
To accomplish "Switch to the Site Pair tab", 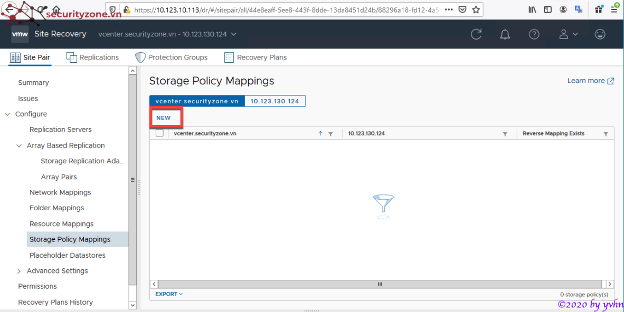I will pyautogui.click(x=30, y=57).
